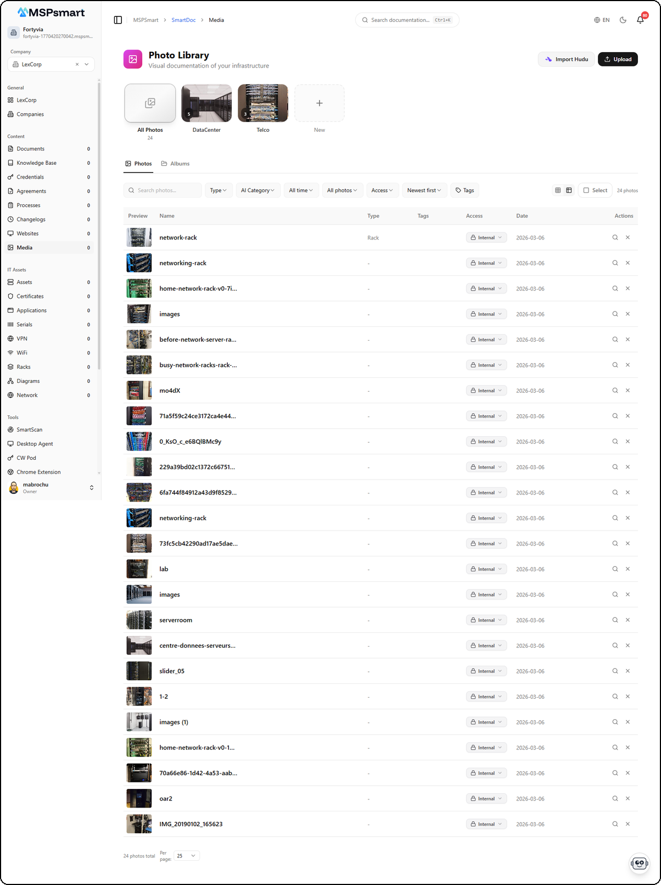Open the busy-network-racks-rack photo name

coord(198,365)
